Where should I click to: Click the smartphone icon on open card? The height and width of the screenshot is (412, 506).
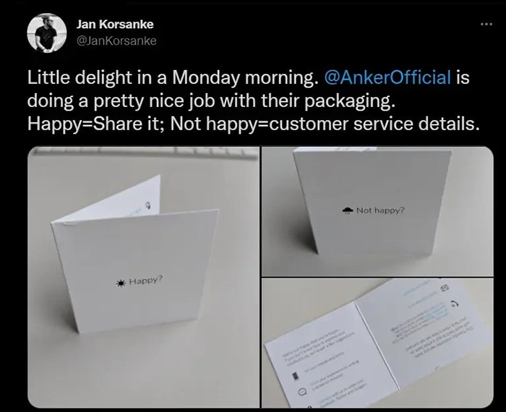pos(295,376)
